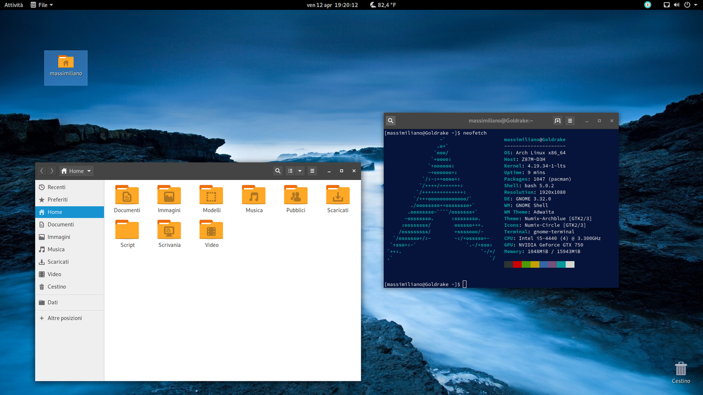Open the view options dropdown arrow
703x395 pixels.
300,171
